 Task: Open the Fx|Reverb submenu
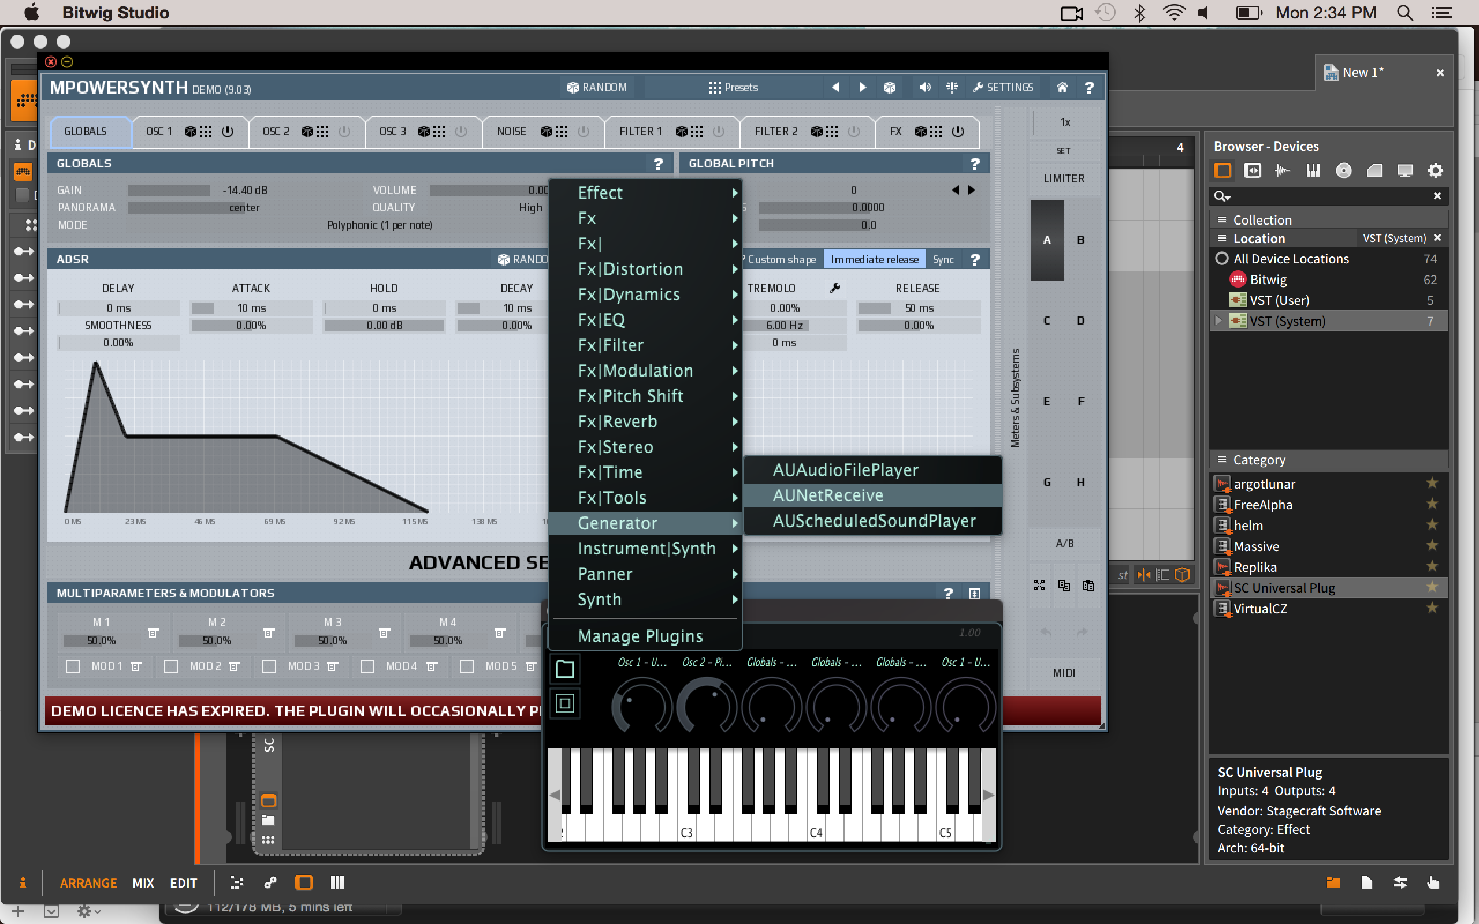coord(645,422)
